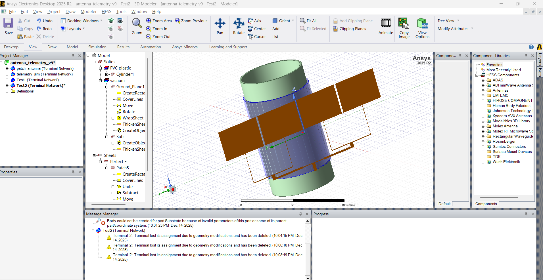Image resolution: width=543 pixels, height=280 pixels.
Task: Open View Options
Action: (422, 24)
